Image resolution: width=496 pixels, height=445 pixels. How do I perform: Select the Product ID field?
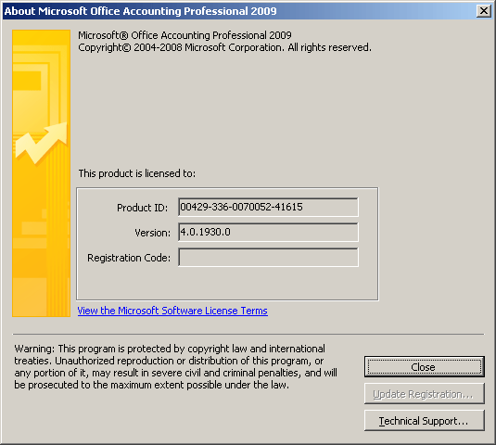268,207
